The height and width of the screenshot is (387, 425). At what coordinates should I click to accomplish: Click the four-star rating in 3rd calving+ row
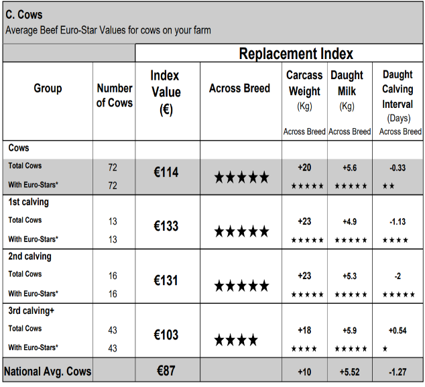click(x=236, y=341)
